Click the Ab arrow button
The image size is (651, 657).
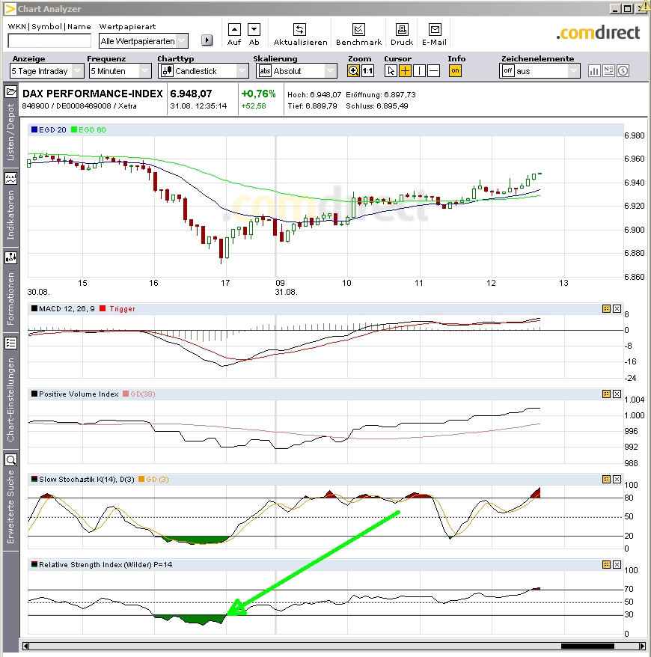tap(254, 28)
